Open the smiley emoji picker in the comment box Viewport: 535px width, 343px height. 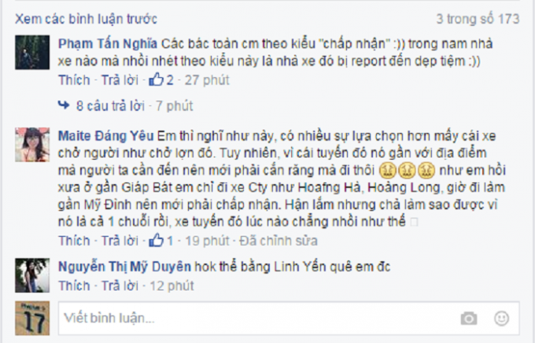click(x=502, y=319)
